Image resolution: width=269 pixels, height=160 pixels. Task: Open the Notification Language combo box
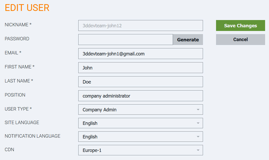point(140,137)
